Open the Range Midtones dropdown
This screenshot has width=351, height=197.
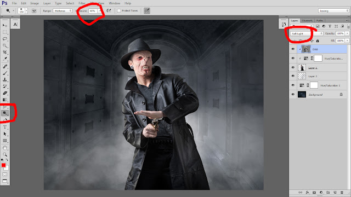63,11
